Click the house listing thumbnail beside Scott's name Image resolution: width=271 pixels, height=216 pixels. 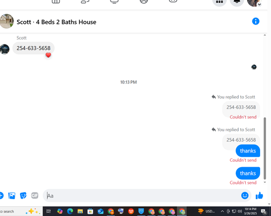point(7,21)
